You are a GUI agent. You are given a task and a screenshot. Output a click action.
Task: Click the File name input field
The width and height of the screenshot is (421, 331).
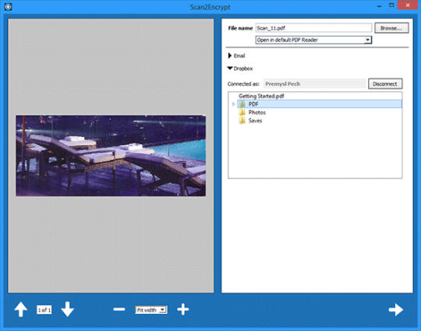click(x=313, y=28)
